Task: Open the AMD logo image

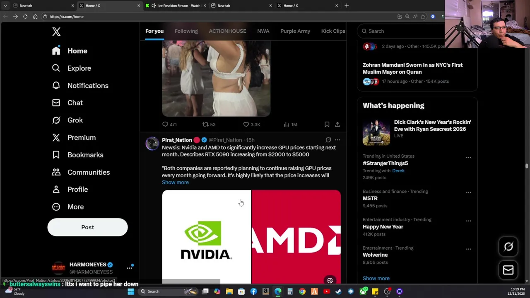Action: (x=296, y=237)
